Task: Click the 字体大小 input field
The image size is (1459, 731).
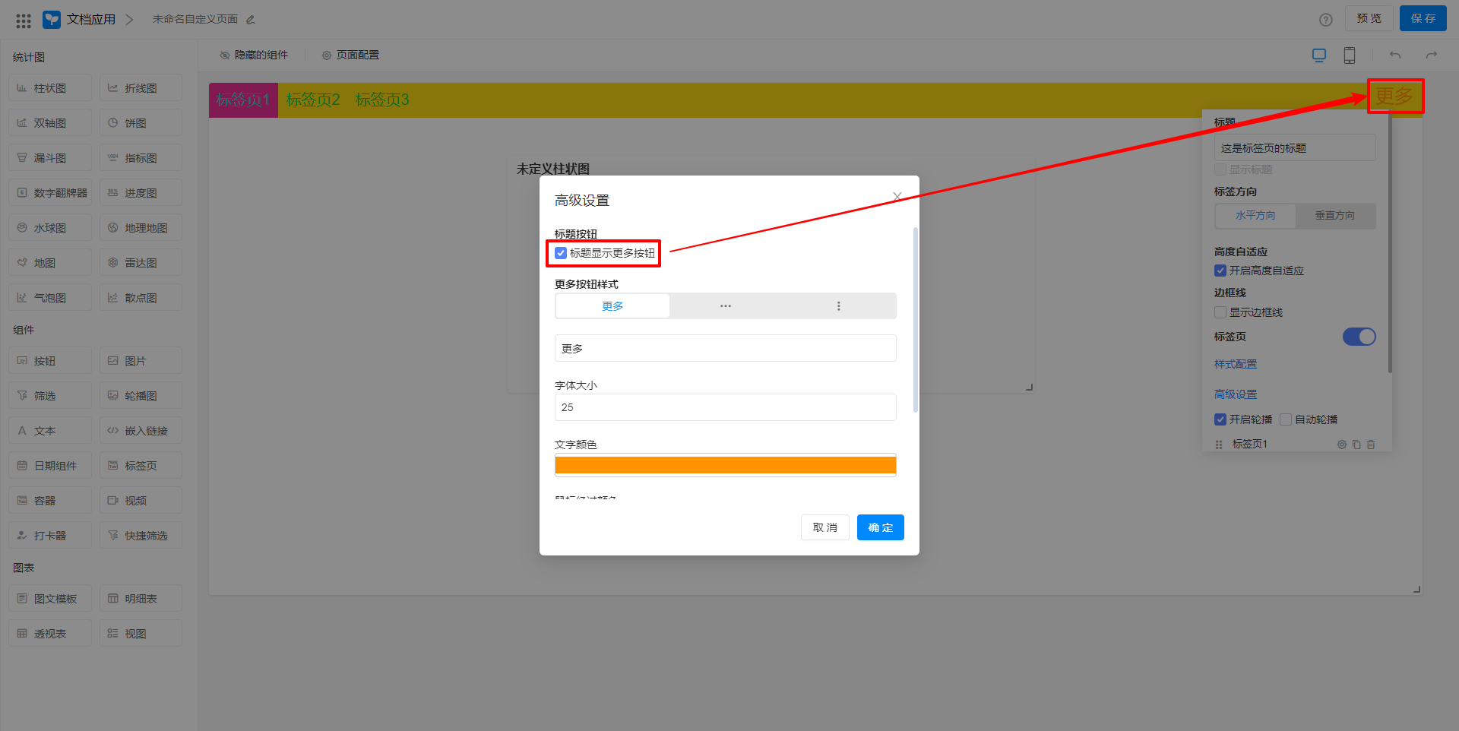Action: click(x=725, y=407)
